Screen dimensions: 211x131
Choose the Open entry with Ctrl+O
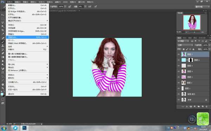click(27, 8)
